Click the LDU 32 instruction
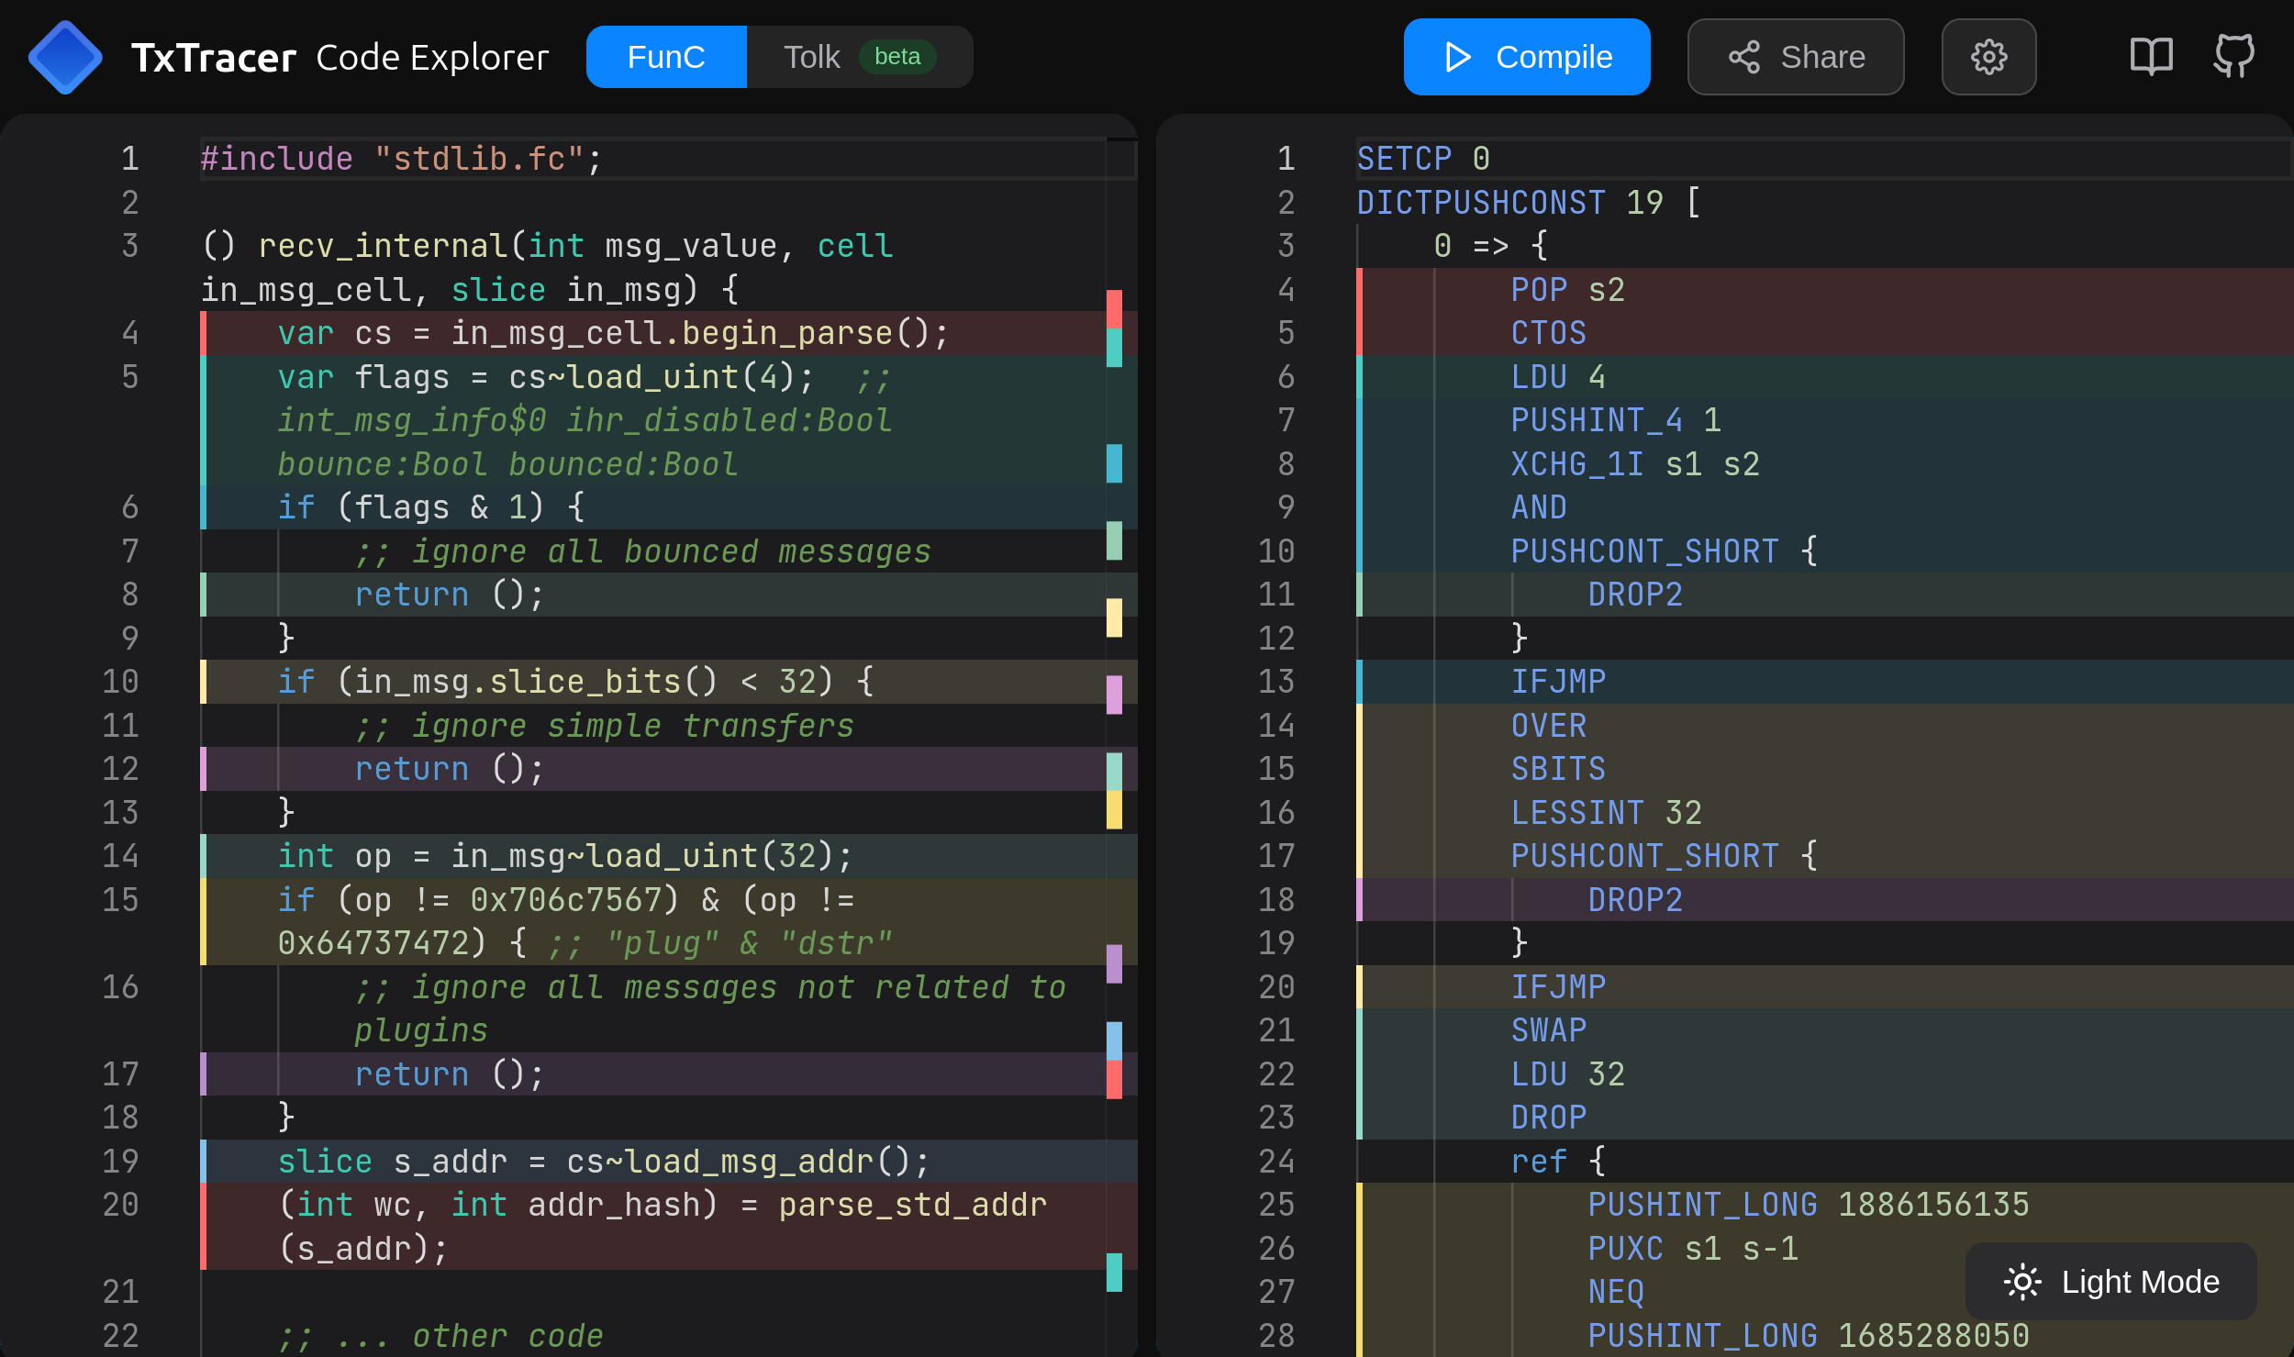2294x1357 pixels. coord(1568,1074)
